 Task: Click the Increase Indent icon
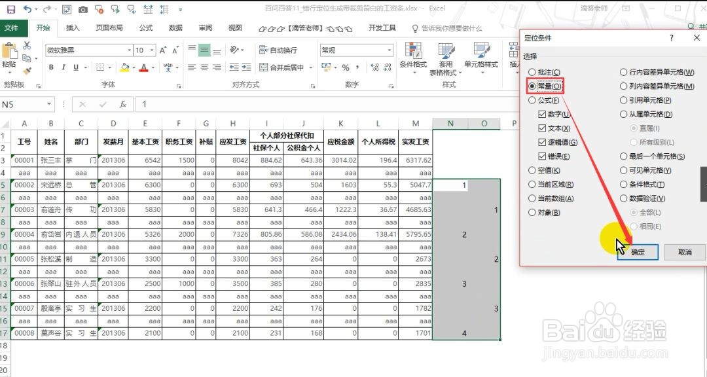(x=246, y=67)
